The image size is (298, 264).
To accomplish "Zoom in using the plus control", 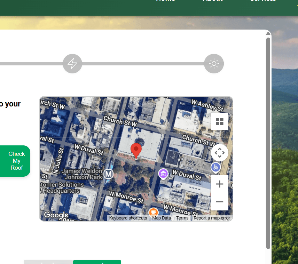I will pos(219,184).
